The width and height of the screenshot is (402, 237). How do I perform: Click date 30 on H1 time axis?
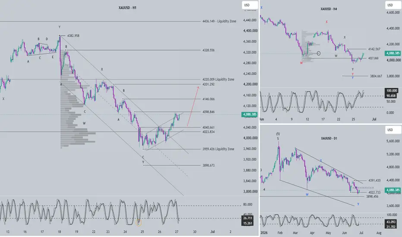click(195, 232)
